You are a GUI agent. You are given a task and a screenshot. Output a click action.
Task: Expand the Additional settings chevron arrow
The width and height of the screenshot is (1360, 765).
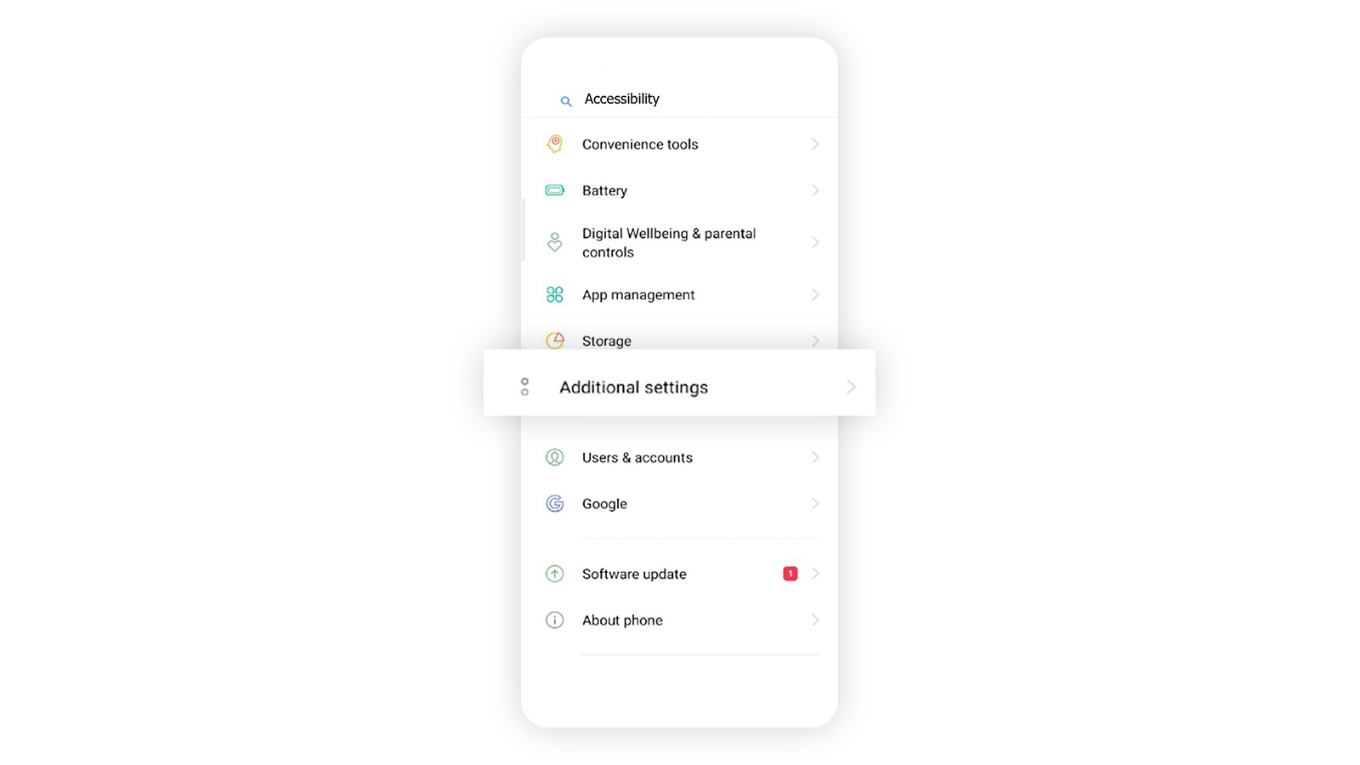pos(851,387)
